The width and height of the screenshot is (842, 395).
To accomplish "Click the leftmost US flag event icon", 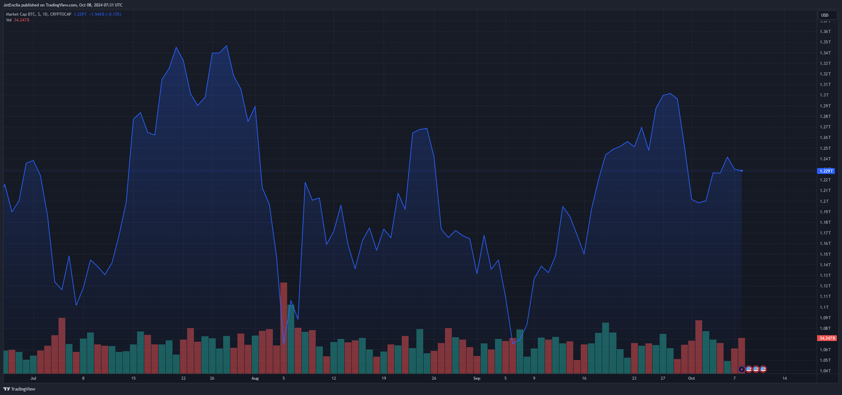I will click(x=749, y=369).
